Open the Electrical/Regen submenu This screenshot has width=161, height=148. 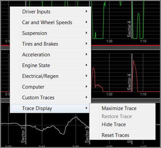tap(51, 76)
